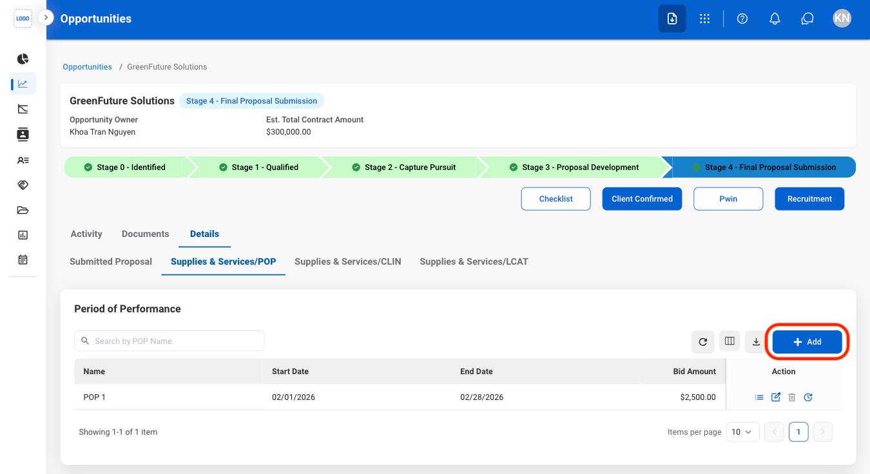
Task: Open the people list sidebar icon
Action: click(x=23, y=160)
